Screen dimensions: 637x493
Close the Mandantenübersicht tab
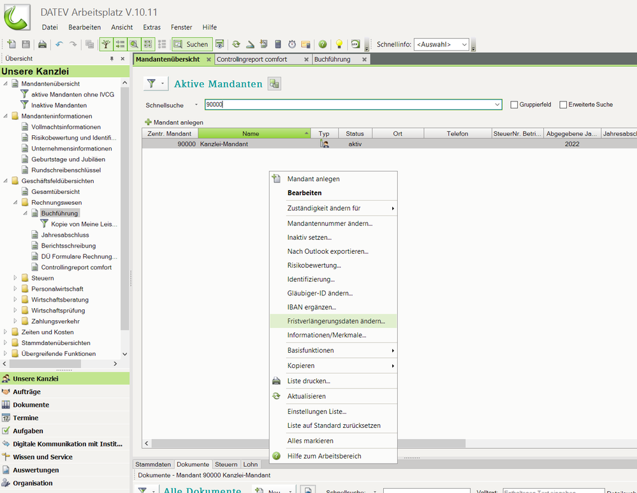tap(209, 59)
